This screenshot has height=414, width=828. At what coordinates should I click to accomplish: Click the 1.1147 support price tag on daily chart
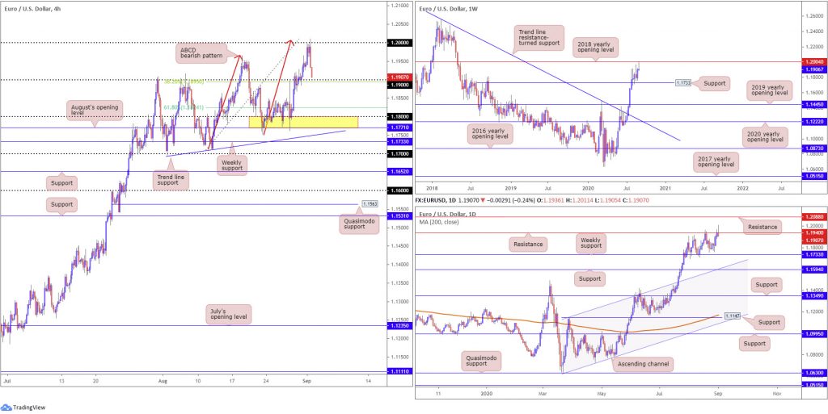[x=731, y=316]
